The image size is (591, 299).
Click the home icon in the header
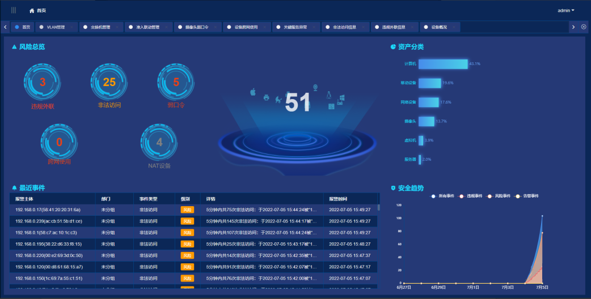click(32, 11)
